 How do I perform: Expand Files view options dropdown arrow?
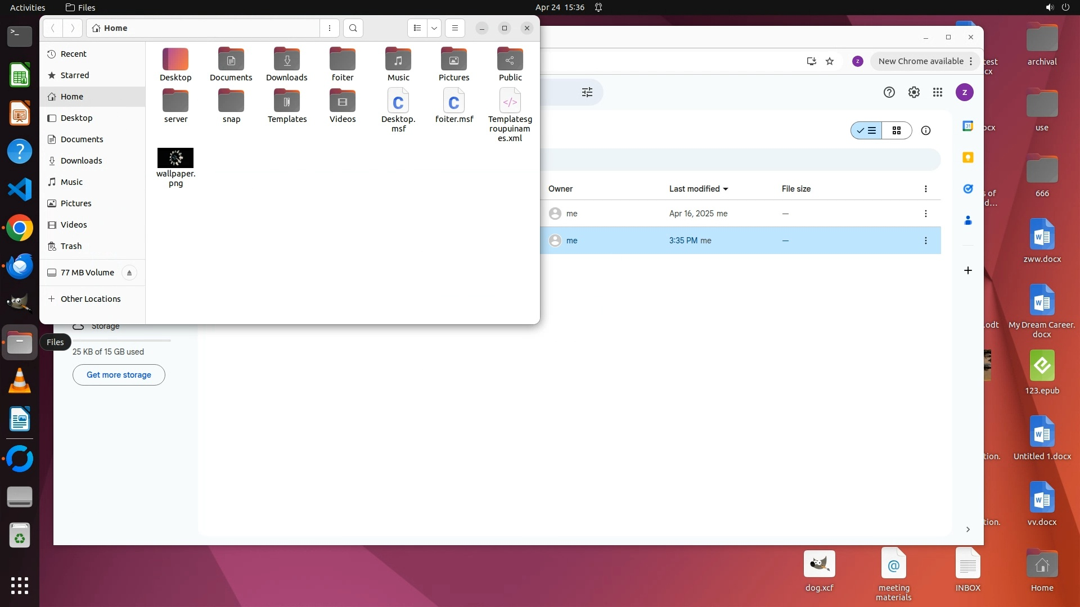tap(434, 28)
